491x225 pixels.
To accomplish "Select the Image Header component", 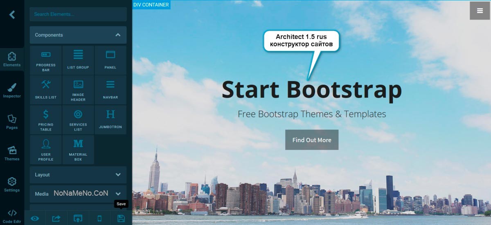I will 78,90.
